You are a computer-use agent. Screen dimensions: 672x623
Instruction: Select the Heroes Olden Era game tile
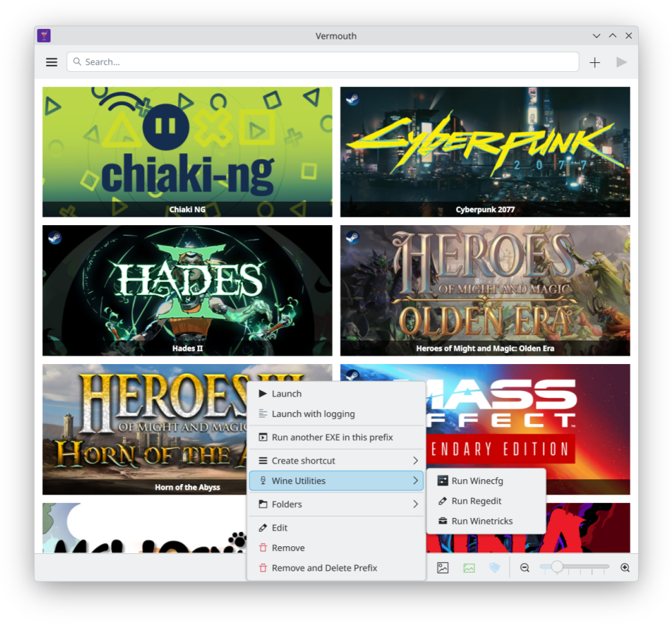pos(485,291)
